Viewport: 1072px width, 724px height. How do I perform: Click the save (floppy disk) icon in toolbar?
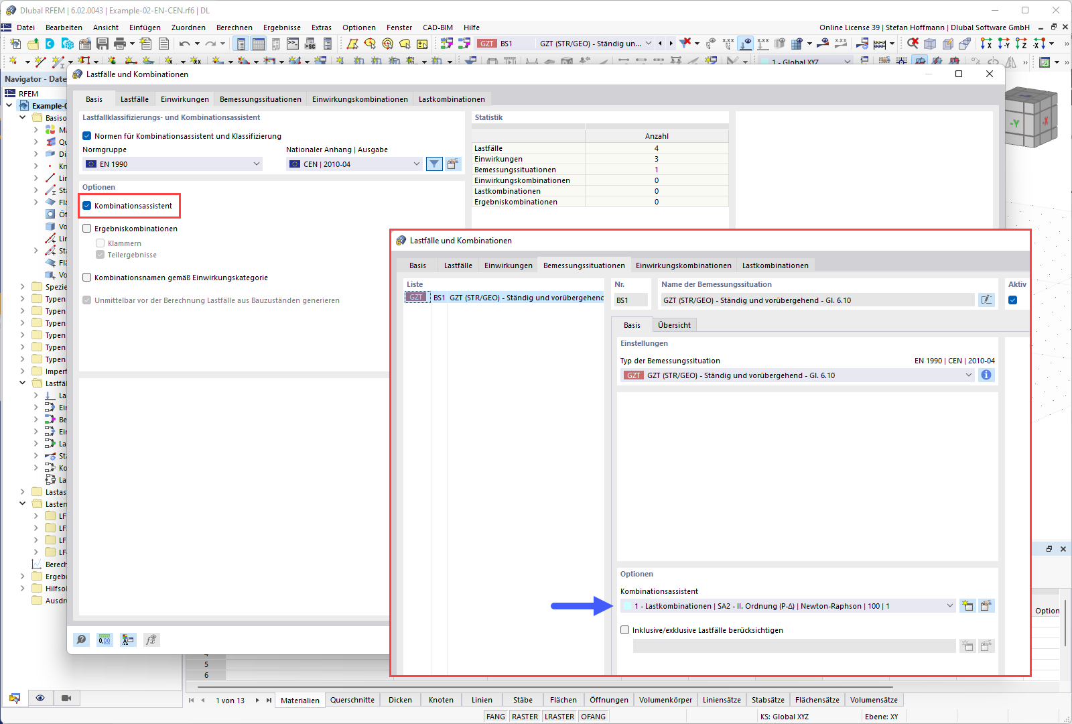(103, 44)
